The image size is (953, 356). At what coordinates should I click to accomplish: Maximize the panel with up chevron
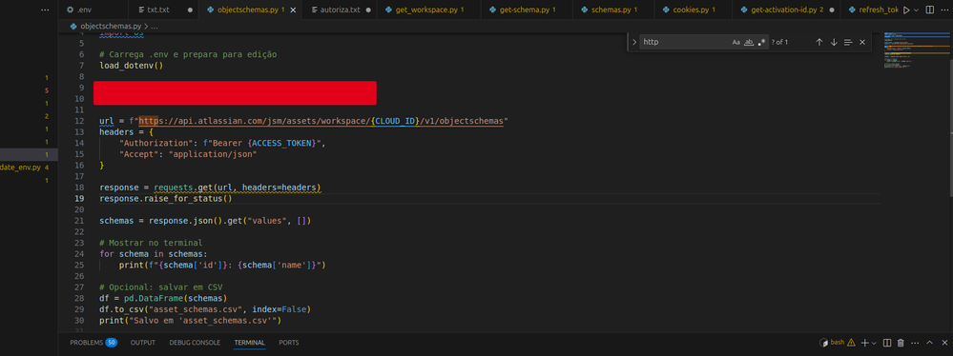[930, 343]
